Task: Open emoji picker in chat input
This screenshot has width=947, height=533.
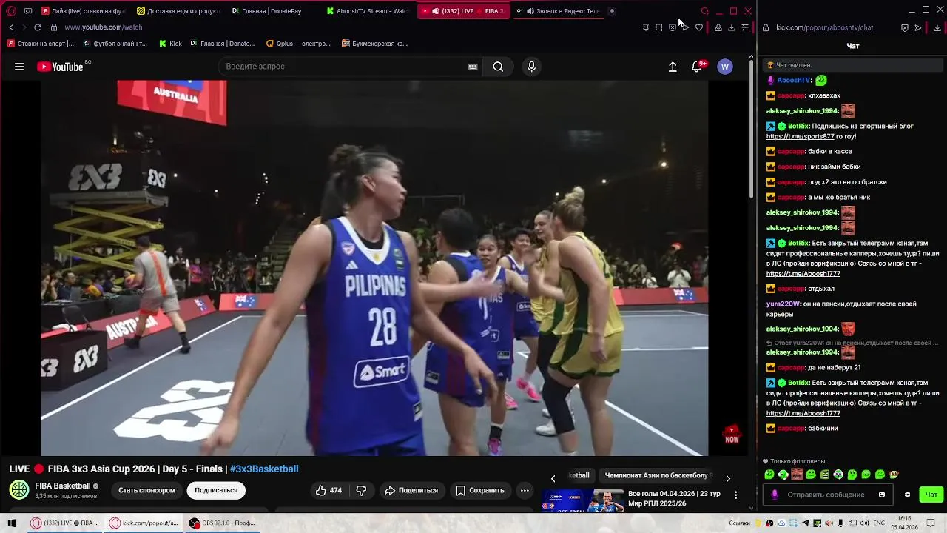Action: [x=882, y=495]
